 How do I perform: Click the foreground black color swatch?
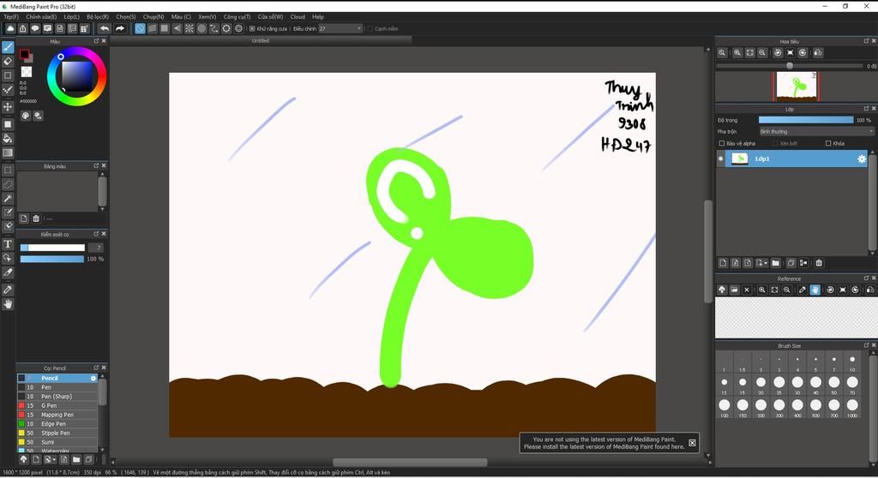point(24,54)
